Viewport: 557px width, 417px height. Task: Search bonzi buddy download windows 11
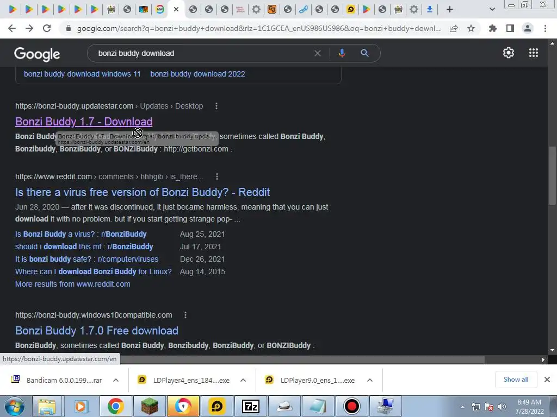click(82, 74)
